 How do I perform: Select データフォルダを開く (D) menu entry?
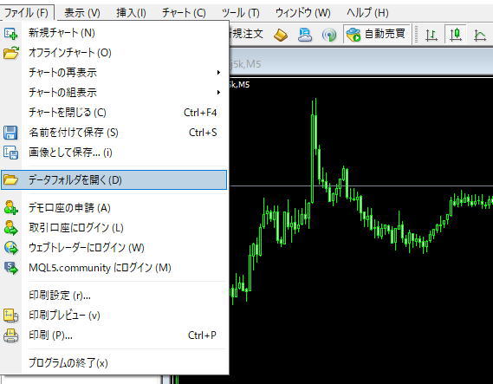click(x=114, y=180)
